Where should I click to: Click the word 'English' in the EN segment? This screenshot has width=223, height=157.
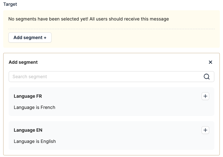48,141
